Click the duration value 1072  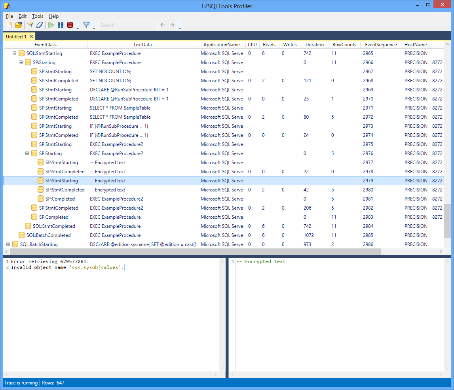[309, 235]
